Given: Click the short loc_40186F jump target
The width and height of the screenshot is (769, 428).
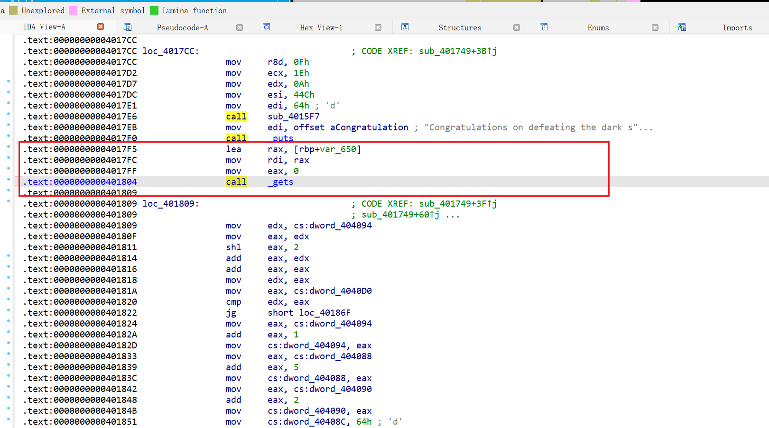Looking at the screenshot, I should (309, 313).
